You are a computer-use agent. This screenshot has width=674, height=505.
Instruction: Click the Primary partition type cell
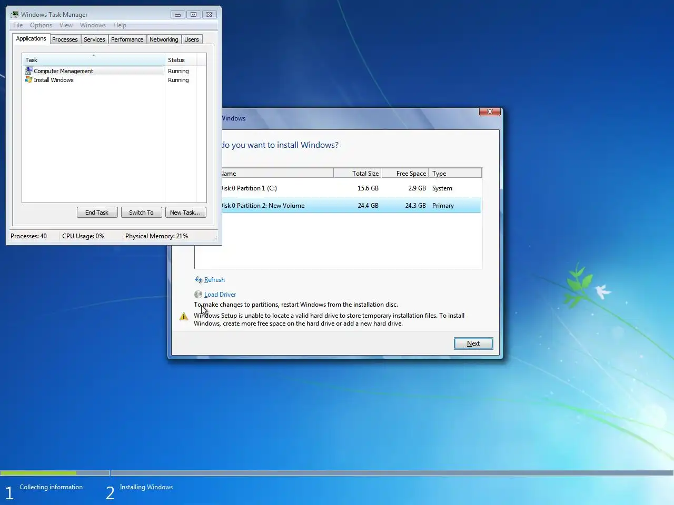[443, 206]
